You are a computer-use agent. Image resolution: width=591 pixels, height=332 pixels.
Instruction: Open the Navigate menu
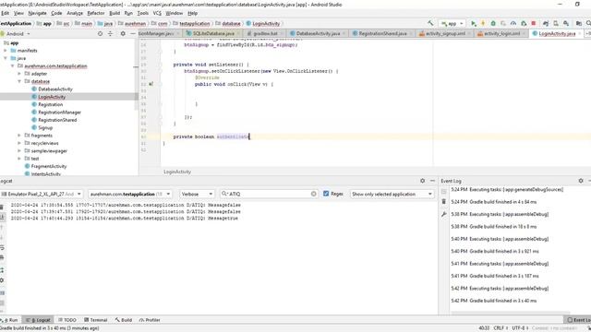click(x=37, y=13)
